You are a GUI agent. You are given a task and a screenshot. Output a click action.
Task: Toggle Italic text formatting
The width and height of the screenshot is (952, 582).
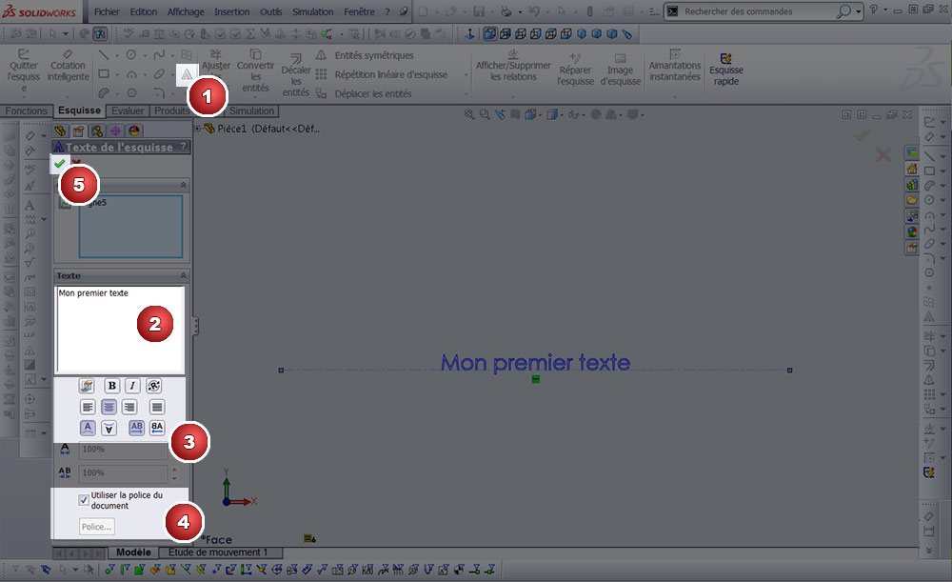click(132, 386)
